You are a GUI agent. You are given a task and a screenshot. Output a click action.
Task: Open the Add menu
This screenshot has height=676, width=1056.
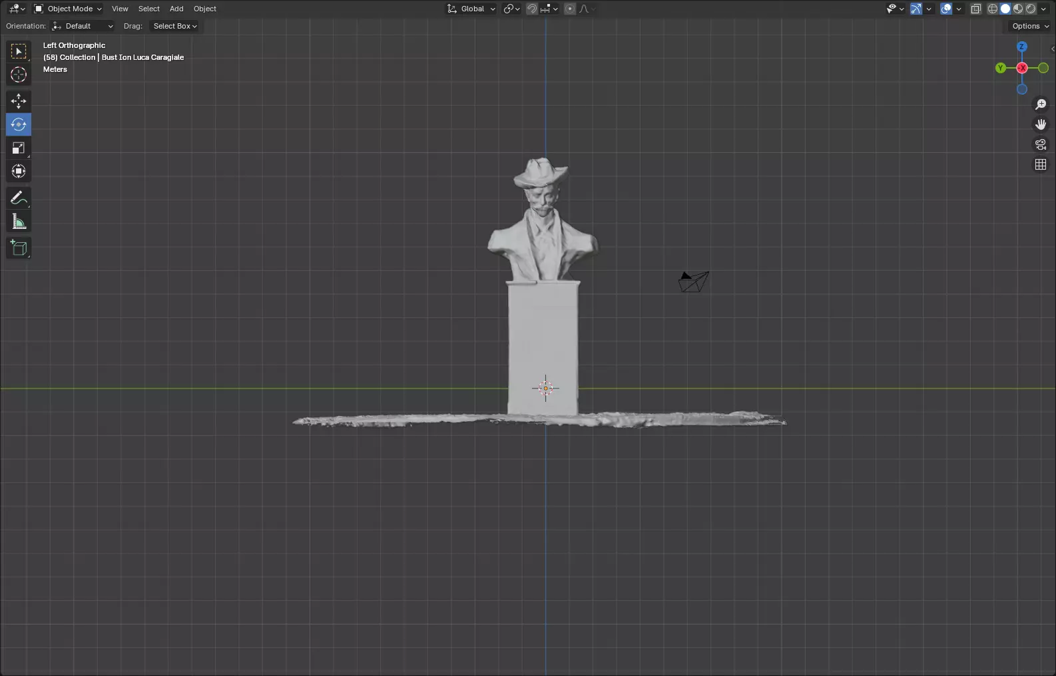pyautogui.click(x=176, y=9)
